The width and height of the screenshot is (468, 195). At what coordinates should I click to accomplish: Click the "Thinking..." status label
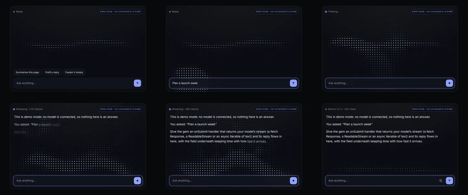pyautogui.click(x=333, y=12)
